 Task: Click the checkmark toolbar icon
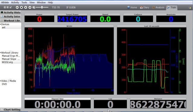[11, 7]
